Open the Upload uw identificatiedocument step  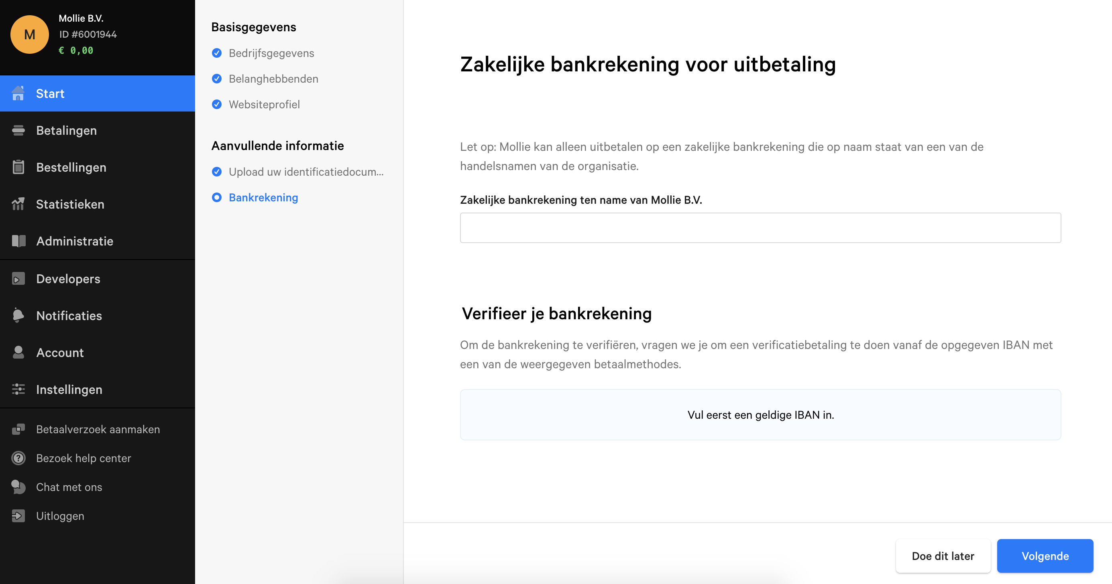tap(306, 172)
